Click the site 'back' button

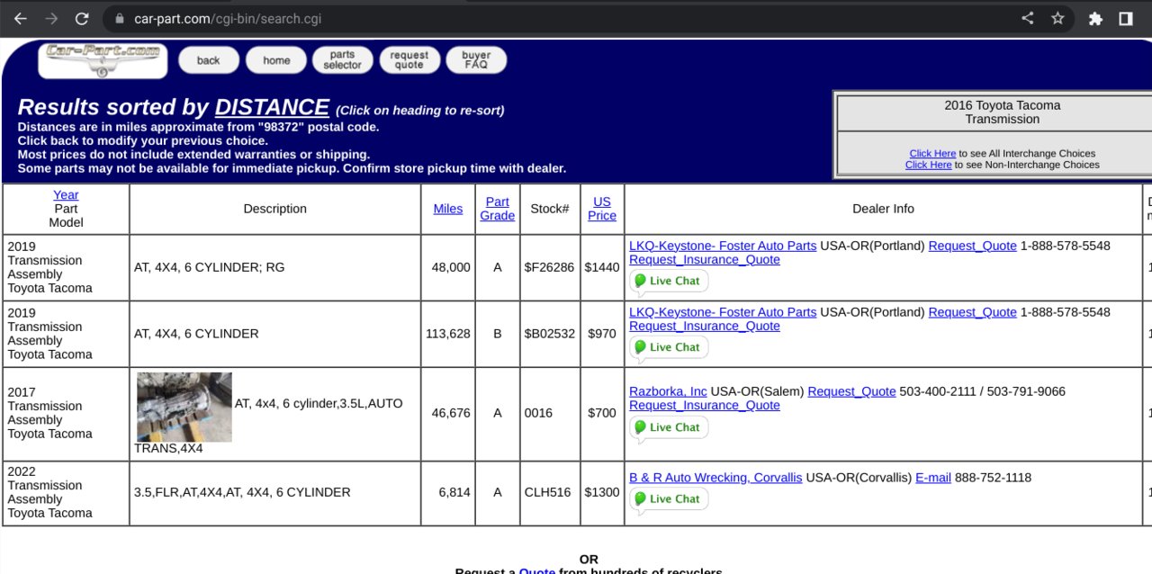coord(209,60)
